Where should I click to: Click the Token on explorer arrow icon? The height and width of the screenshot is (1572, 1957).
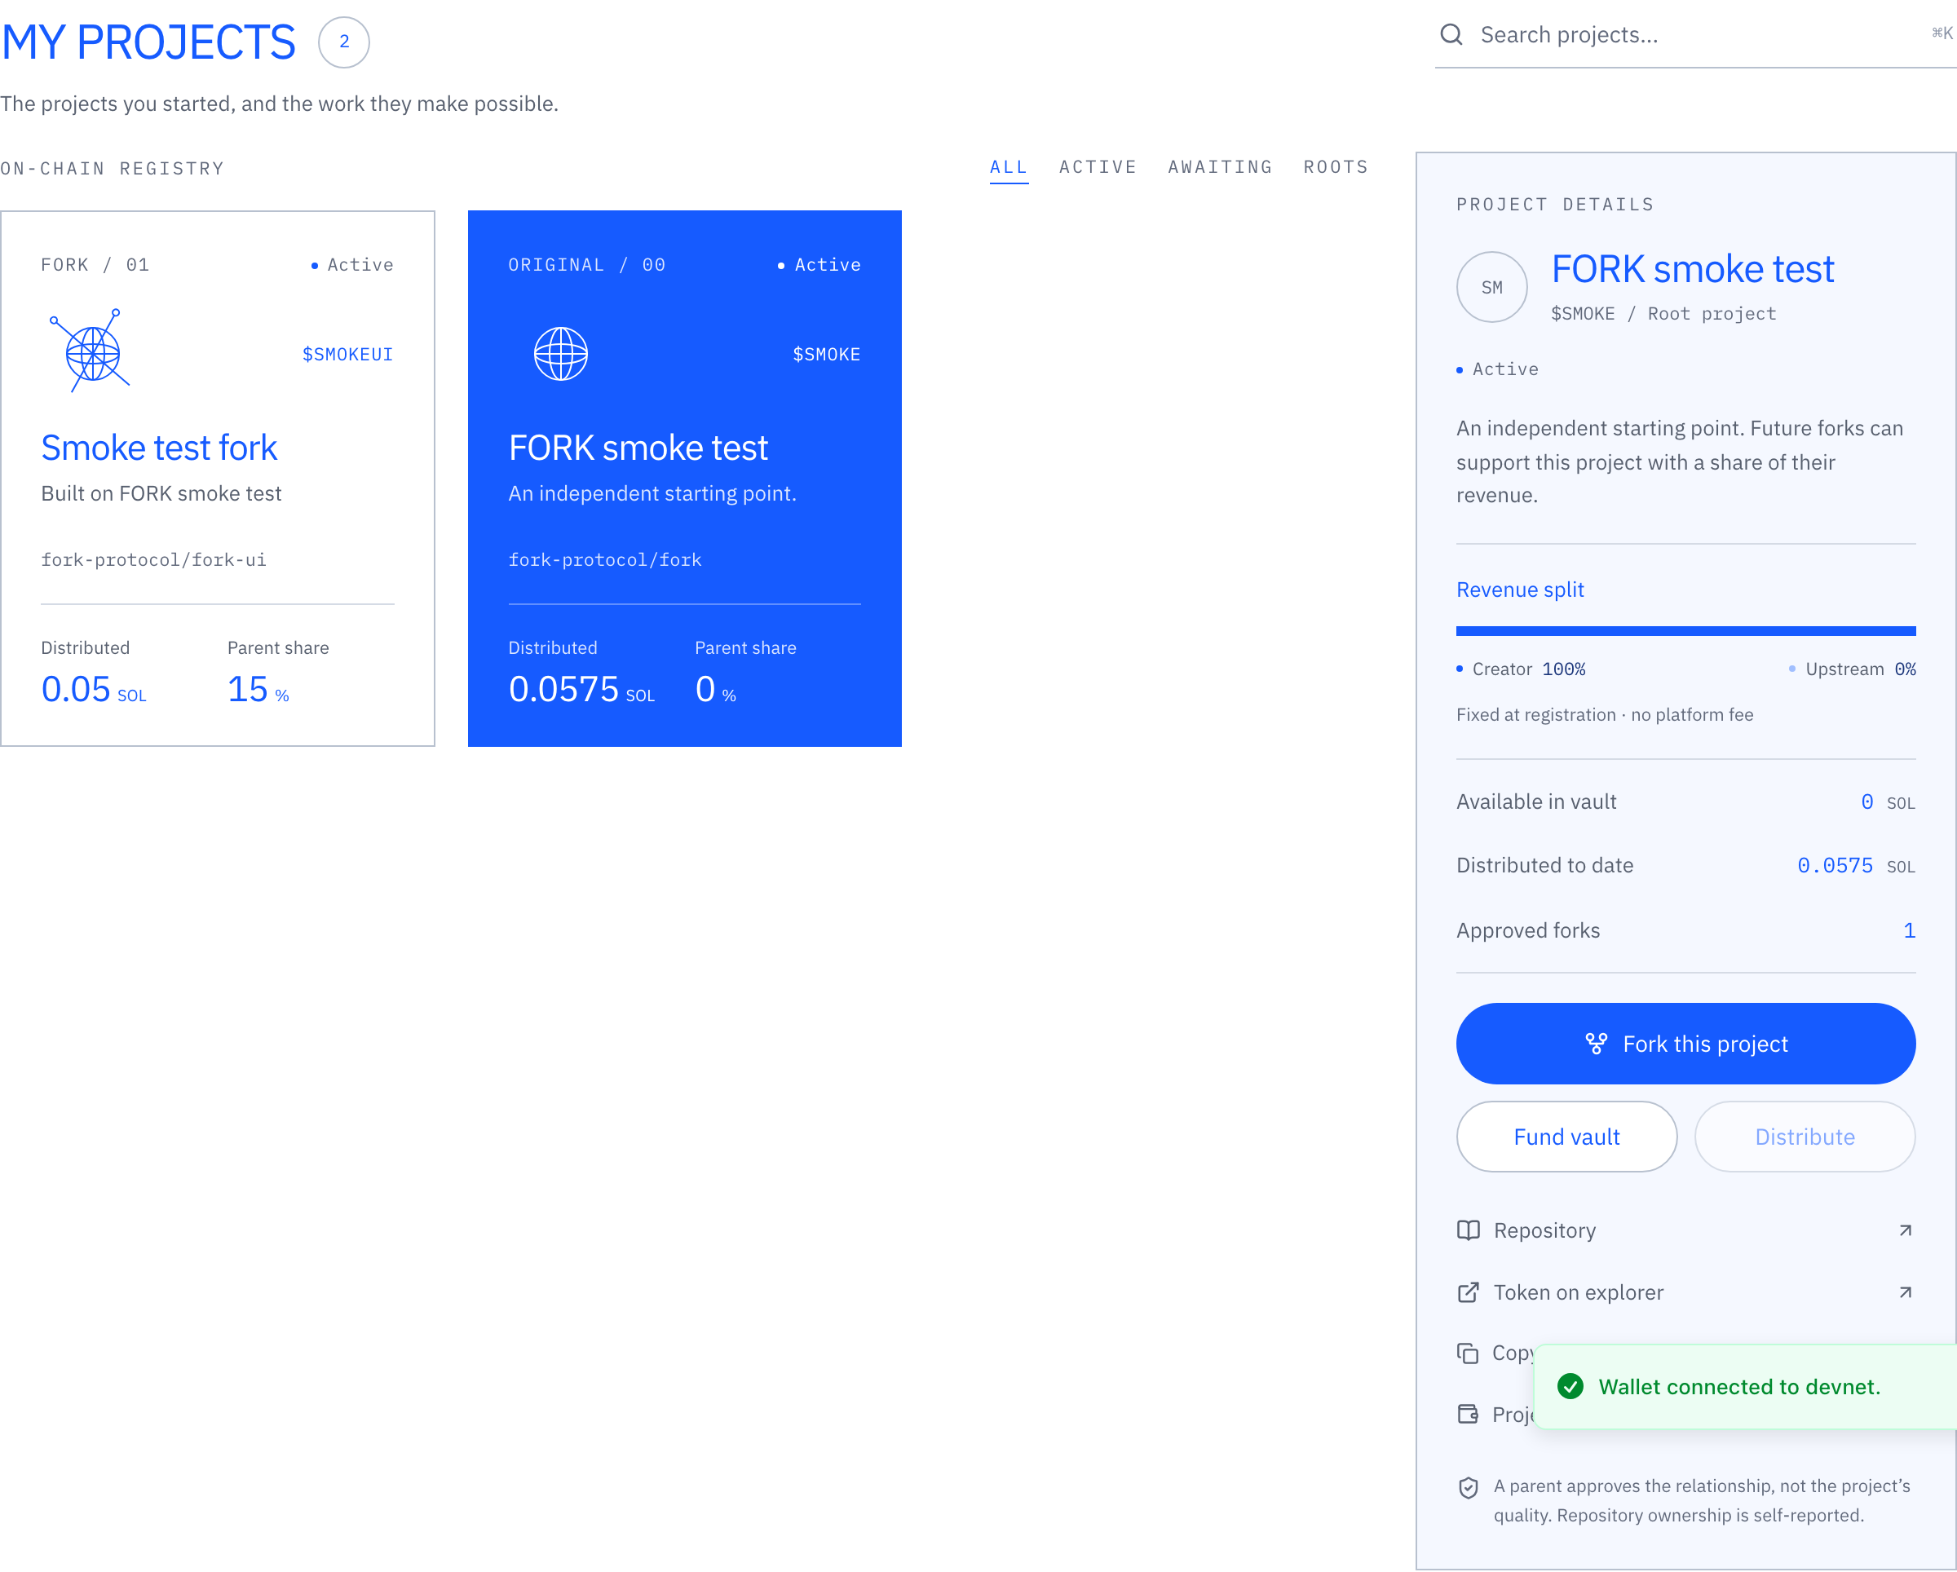pos(1906,1292)
